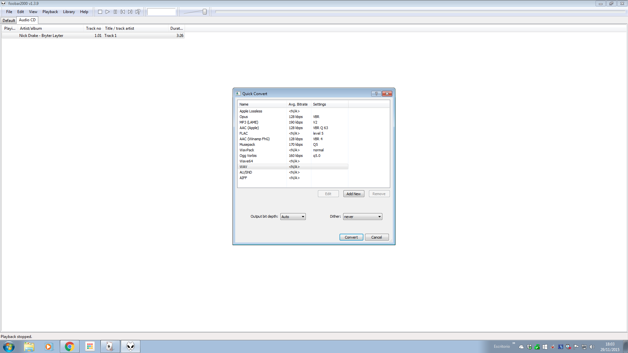Open the File menu
Screen dimensions: 628x353
[x=9, y=12]
